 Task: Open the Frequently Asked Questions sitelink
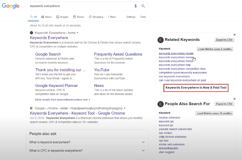118,54
